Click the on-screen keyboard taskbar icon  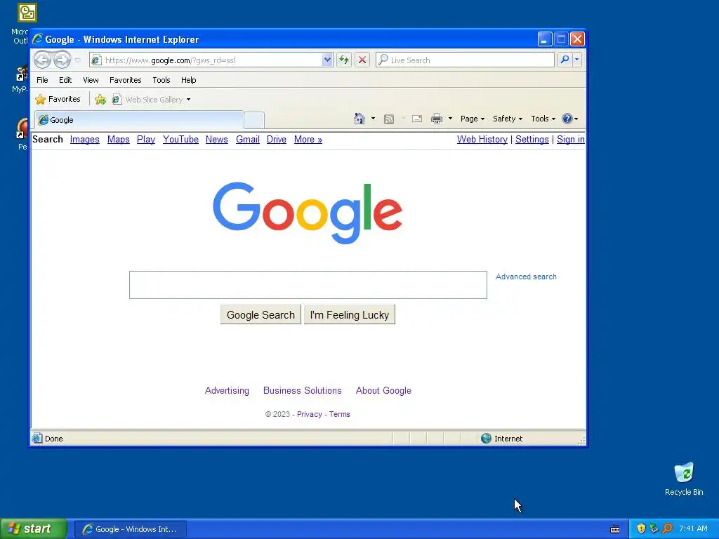coord(615,529)
